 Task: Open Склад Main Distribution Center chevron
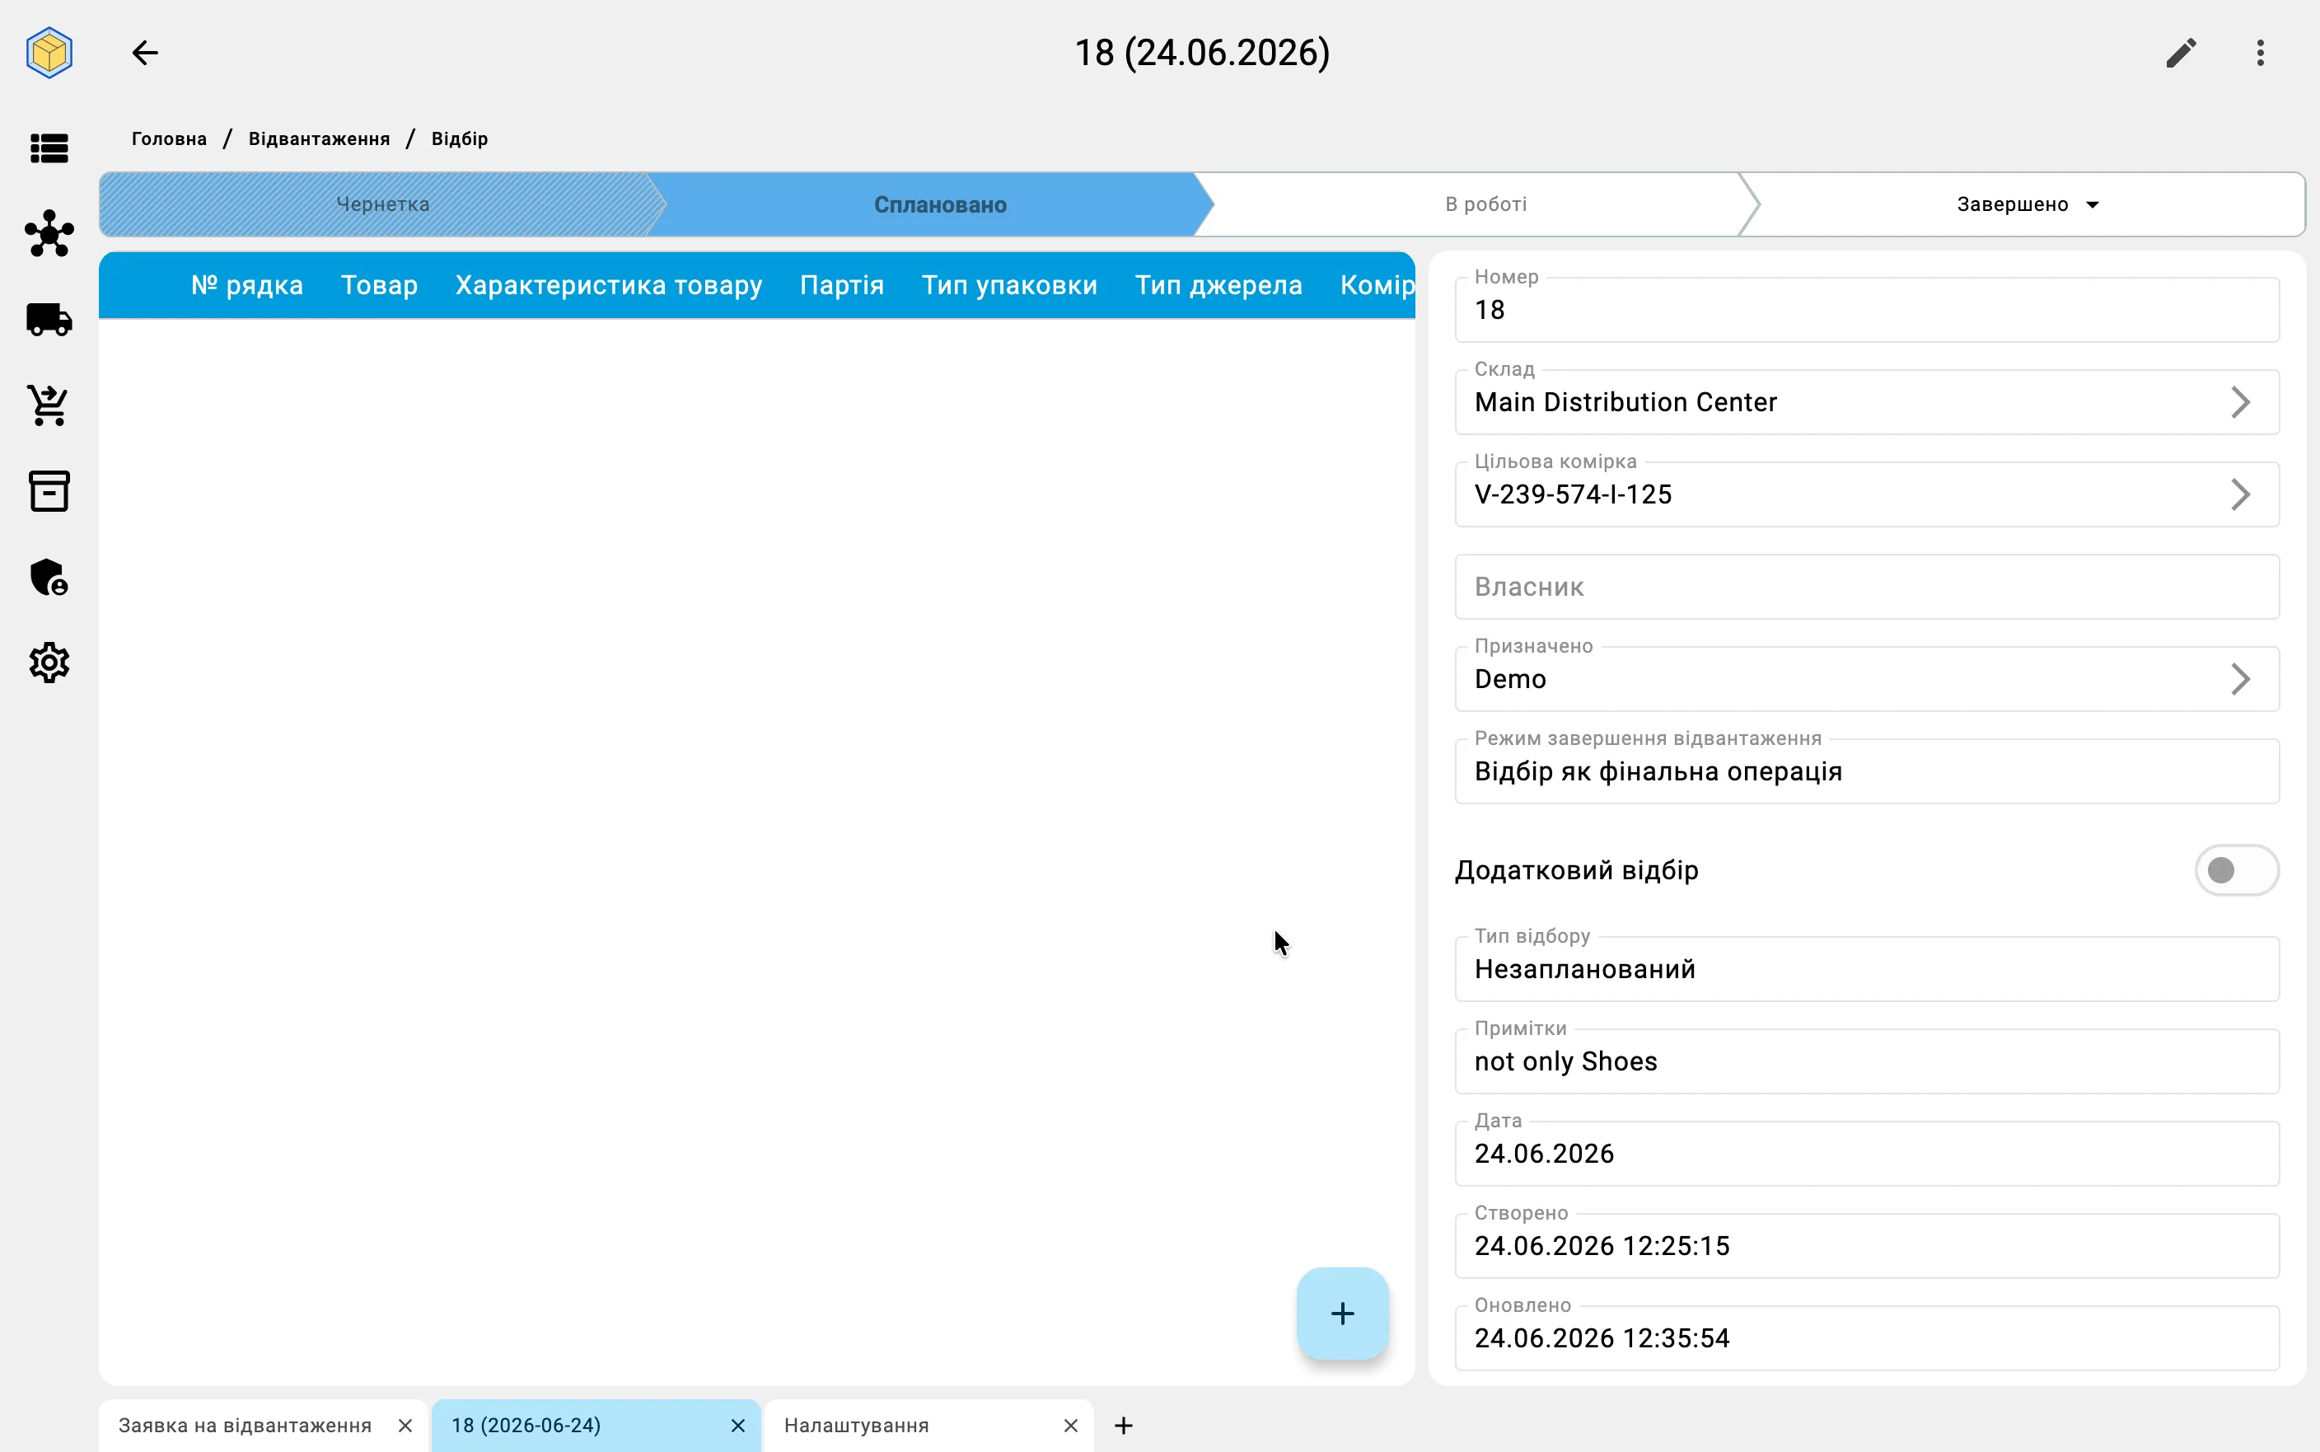pos(2240,402)
